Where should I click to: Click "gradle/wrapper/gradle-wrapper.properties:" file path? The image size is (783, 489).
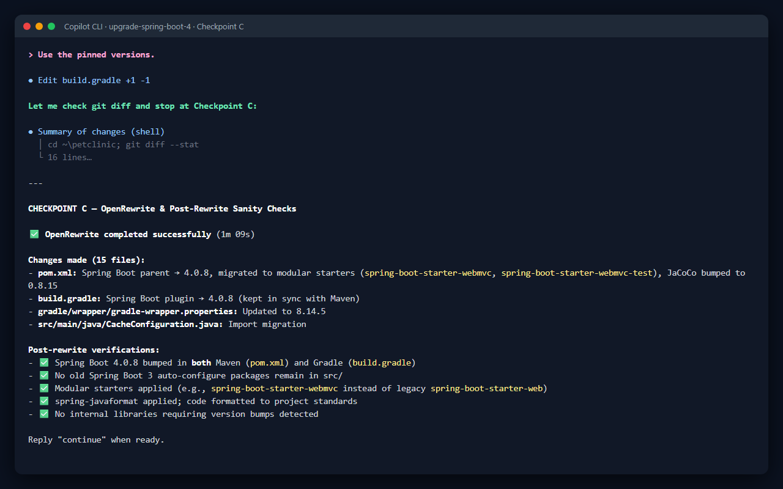pos(138,312)
